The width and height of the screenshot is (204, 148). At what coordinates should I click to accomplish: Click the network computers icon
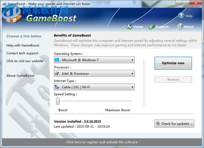pos(57,87)
